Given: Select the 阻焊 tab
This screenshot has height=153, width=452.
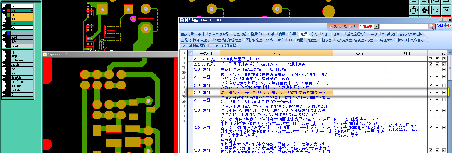Looking at the screenshot, I should [304, 34].
